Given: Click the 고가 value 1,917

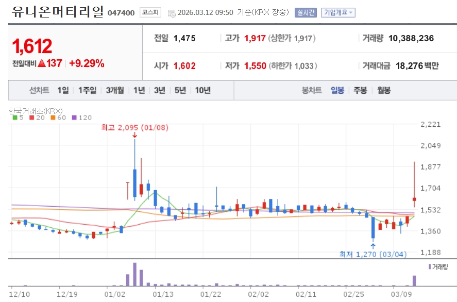Looking at the screenshot, I should click(x=255, y=38).
